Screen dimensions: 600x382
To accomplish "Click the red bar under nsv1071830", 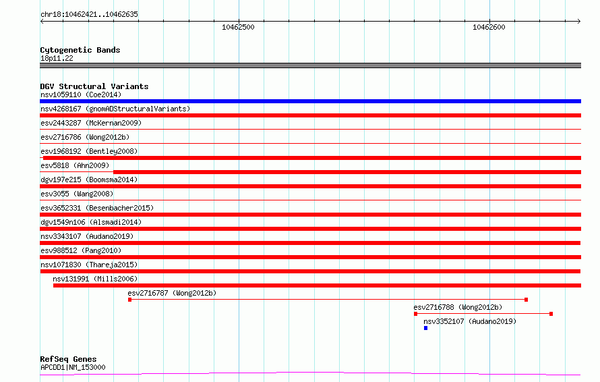I will (x=310, y=271).
